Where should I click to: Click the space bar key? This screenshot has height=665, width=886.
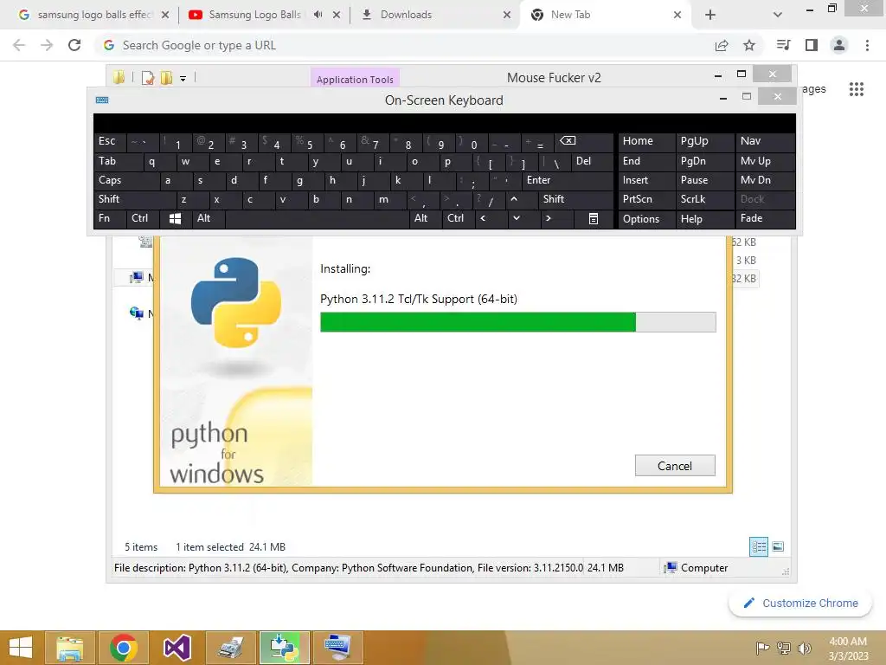317,218
